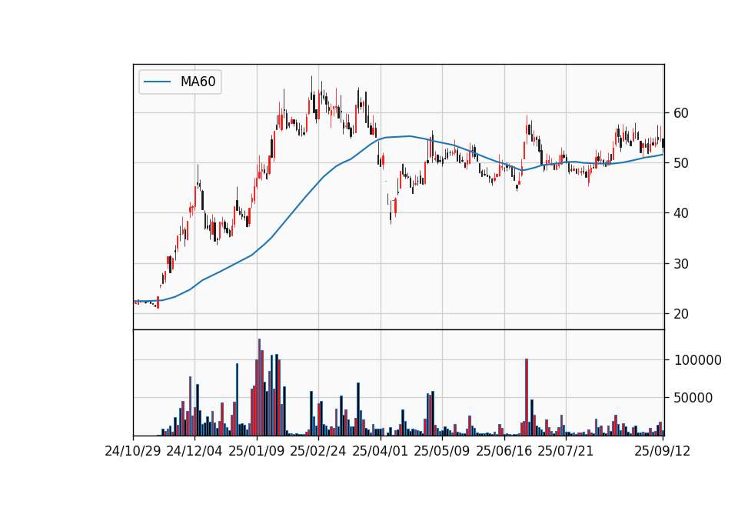Click the price axis value 30
Viewport: 738px width, 531px height.
[681, 264]
